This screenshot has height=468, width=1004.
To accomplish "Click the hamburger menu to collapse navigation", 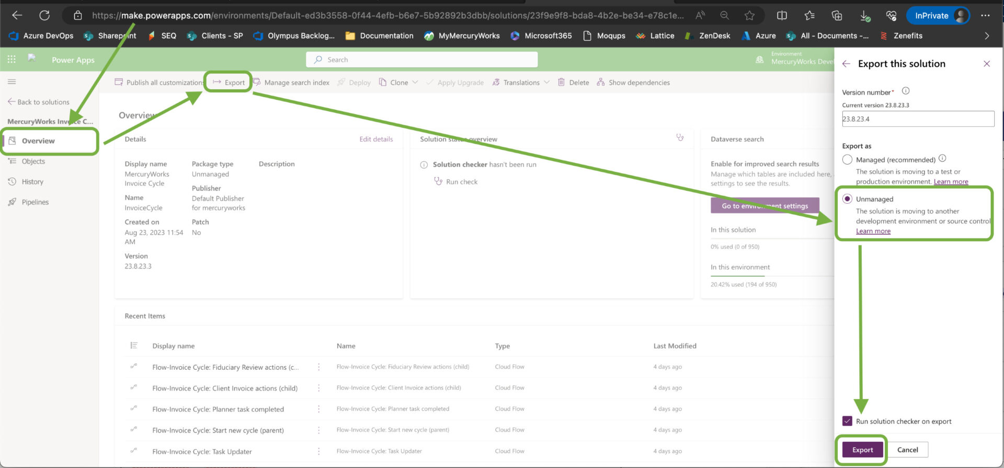I will [12, 81].
